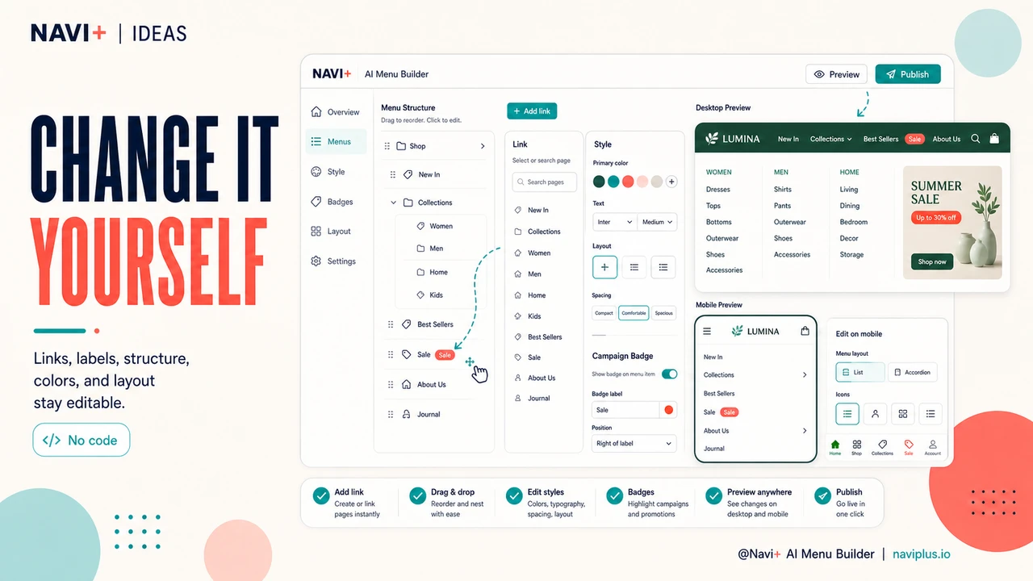Open Collections dropdown in desktop preview nav
1033x581 pixels.
click(831, 139)
